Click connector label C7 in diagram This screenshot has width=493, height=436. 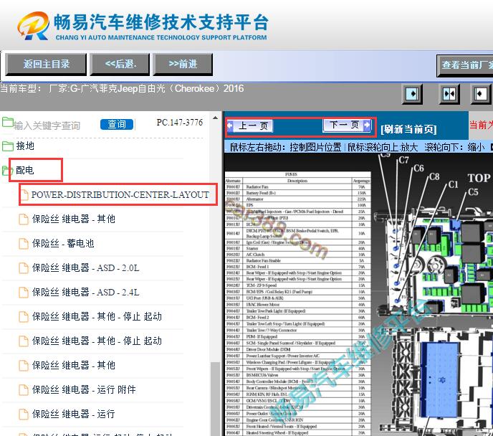pos(403,160)
